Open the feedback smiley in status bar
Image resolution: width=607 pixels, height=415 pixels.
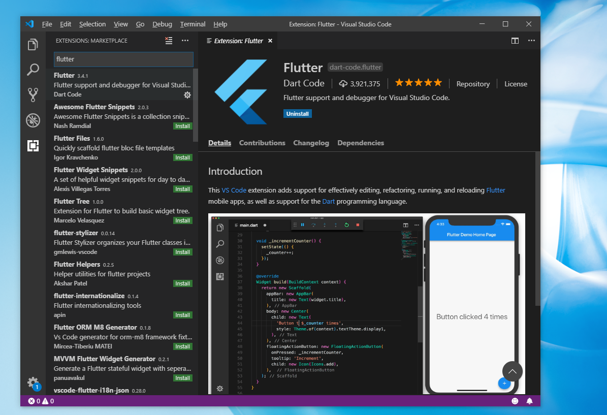pos(515,401)
